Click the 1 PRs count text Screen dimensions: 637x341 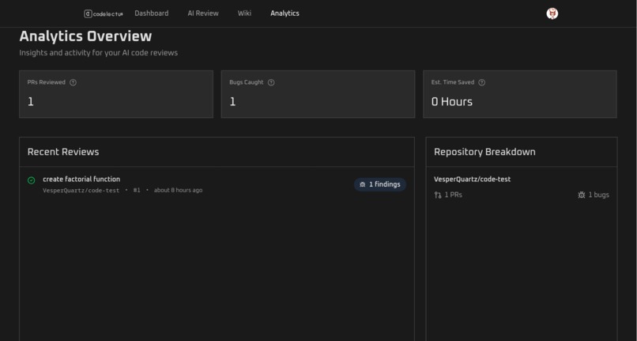[x=454, y=195]
